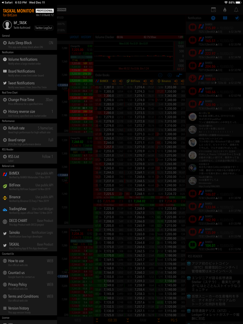Open BitMEX referral link
Viewport: 243px width, 324px height.
click(x=29, y=175)
